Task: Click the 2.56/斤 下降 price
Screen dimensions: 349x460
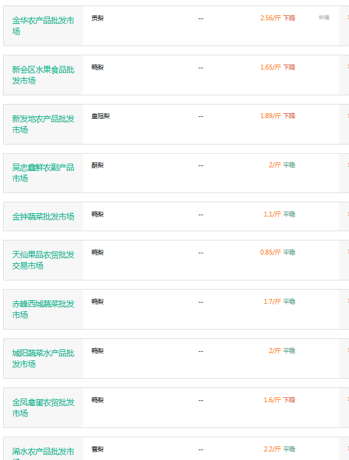Action: click(278, 18)
